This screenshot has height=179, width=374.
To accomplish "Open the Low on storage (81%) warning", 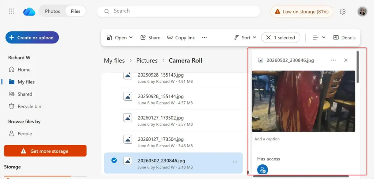I will tap(301, 11).
